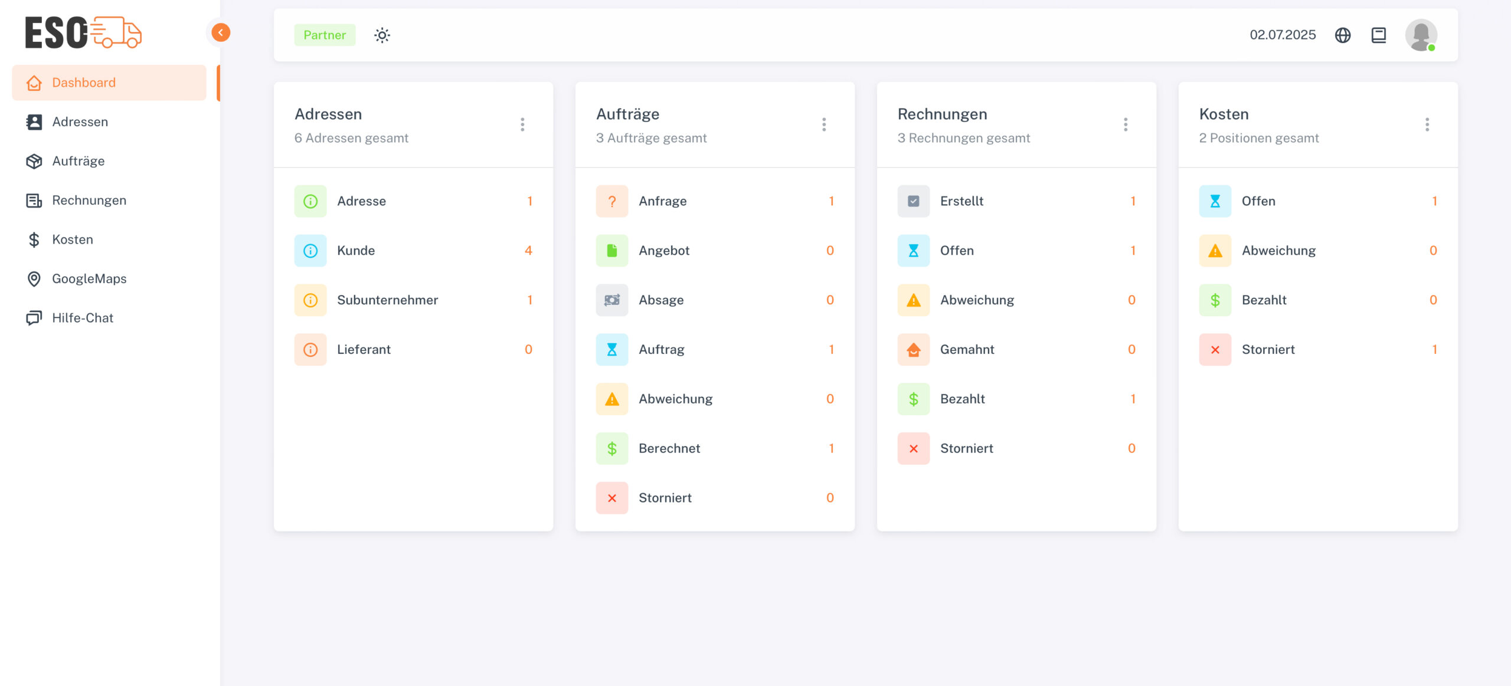Image resolution: width=1511 pixels, height=686 pixels.
Task: Click warning icon in Kosten Abweichung row
Action: tap(1215, 251)
